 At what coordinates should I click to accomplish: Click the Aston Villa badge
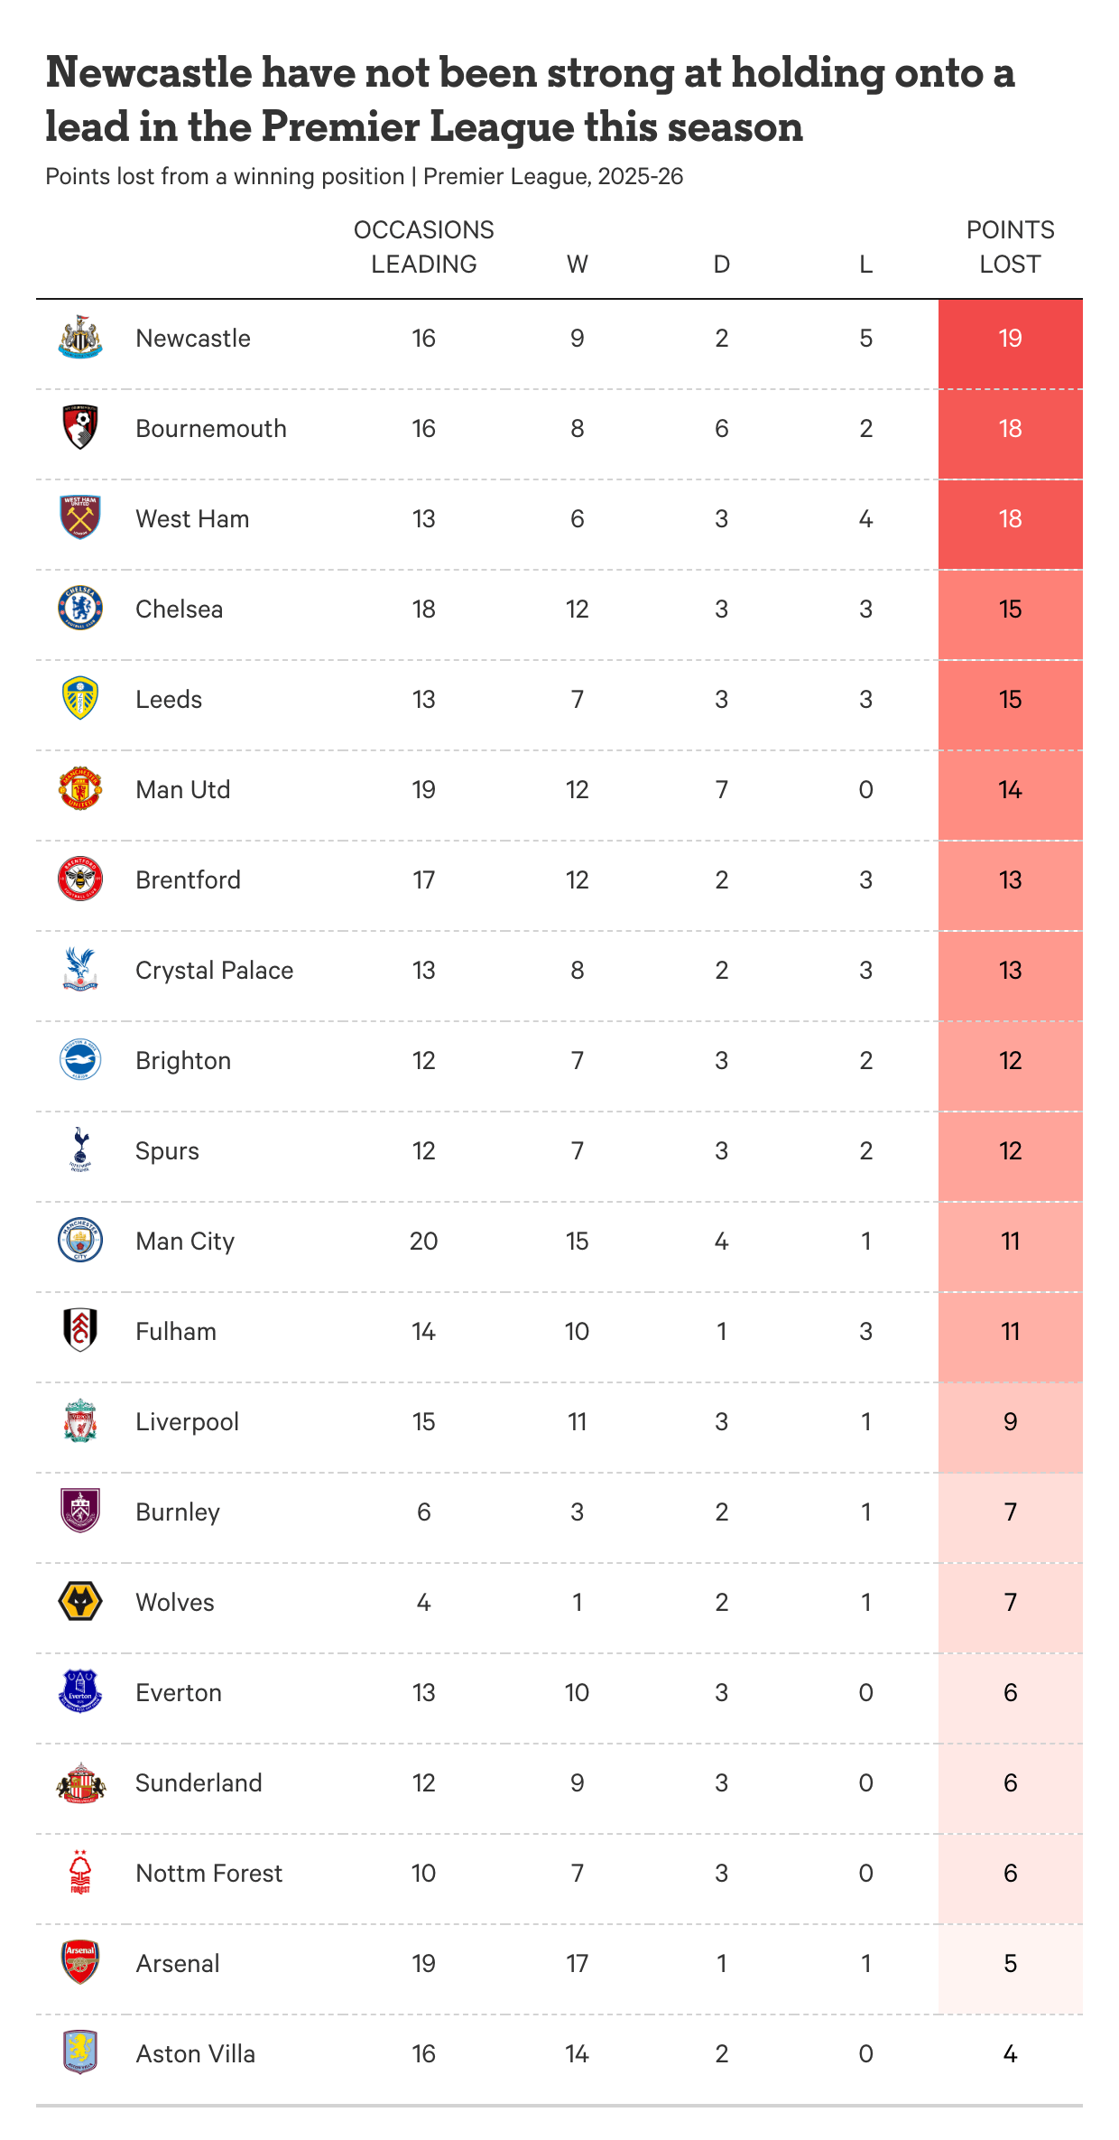point(80,2052)
